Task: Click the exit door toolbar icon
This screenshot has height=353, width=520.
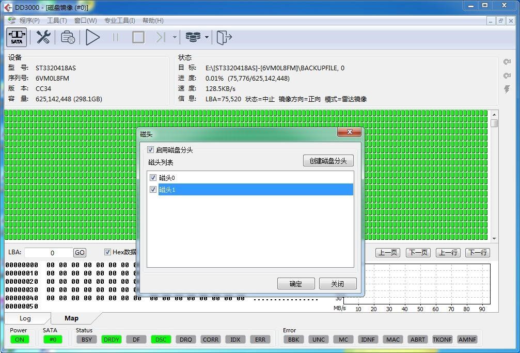Action: coord(224,37)
